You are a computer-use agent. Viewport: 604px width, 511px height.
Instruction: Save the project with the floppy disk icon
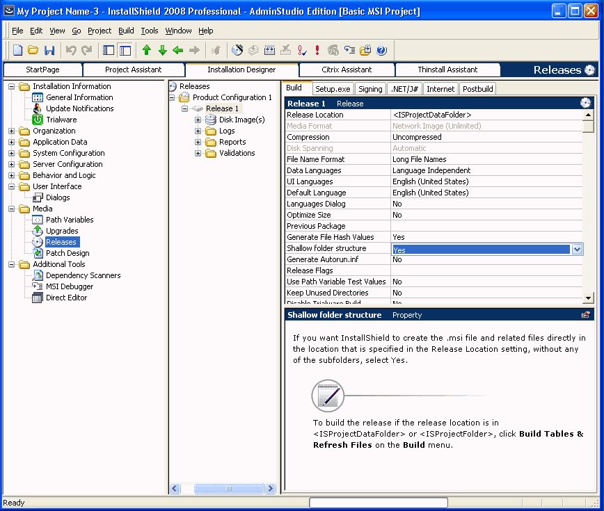coord(49,50)
